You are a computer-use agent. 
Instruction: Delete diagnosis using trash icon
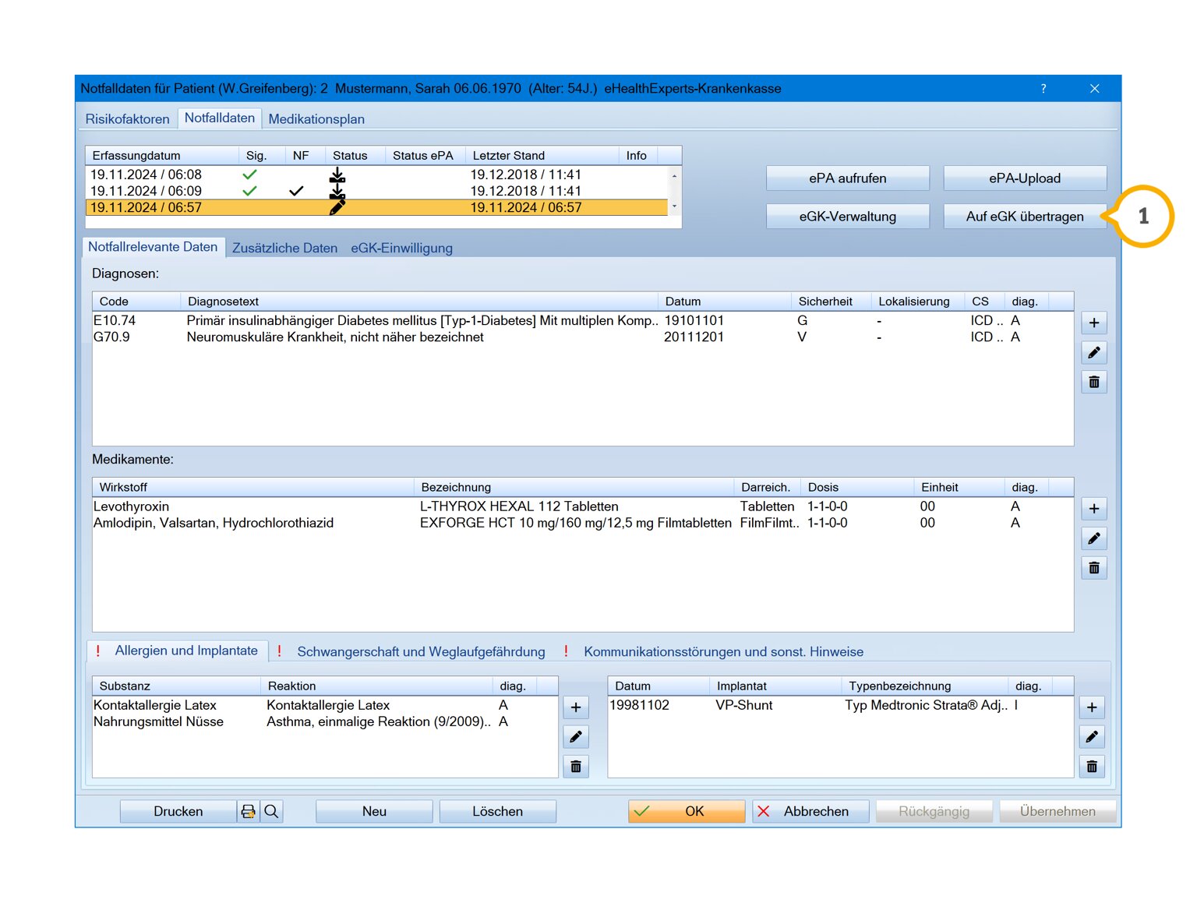pos(1094,382)
